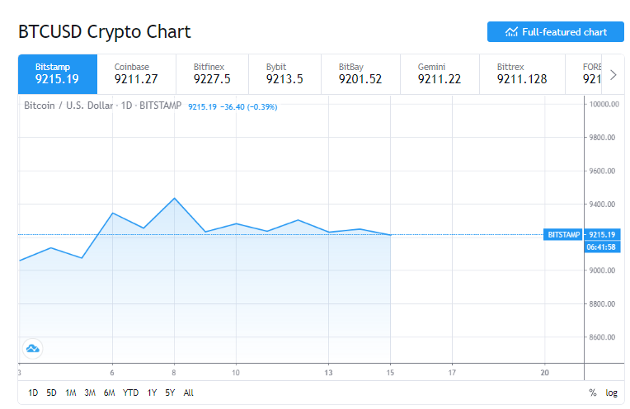The height and width of the screenshot is (409, 630).
Task: Set chart range to 1D
Action: tap(33, 393)
